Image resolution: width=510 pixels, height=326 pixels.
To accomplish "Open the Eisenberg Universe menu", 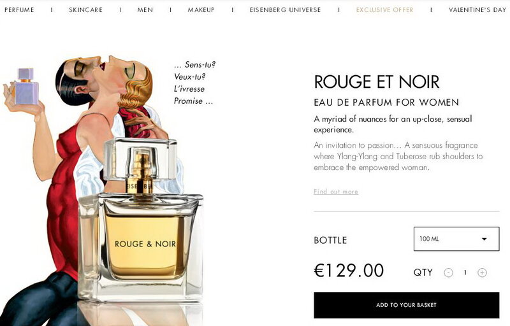I will pyautogui.click(x=285, y=10).
